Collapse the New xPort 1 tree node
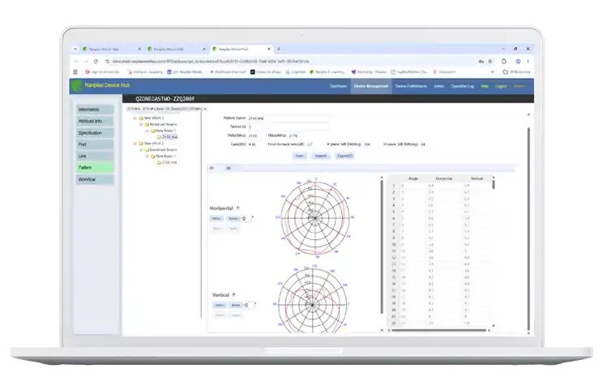Screen dimensions: 603x390 click(135, 118)
